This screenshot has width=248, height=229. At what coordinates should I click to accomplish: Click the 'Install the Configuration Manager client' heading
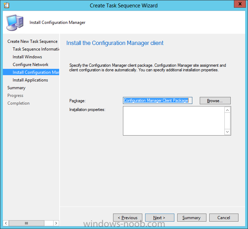click(x=115, y=43)
